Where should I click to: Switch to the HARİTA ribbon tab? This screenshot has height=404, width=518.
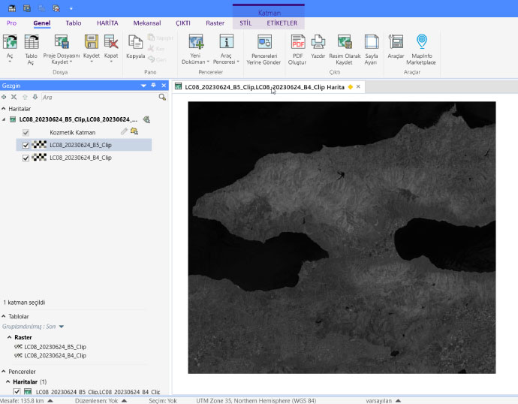[107, 23]
